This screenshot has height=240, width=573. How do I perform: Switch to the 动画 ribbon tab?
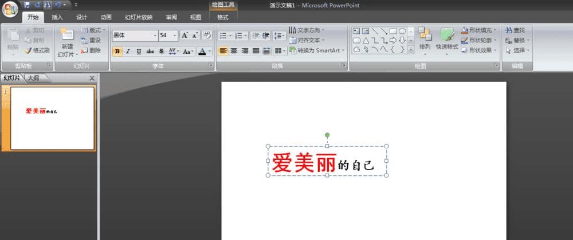106,17
